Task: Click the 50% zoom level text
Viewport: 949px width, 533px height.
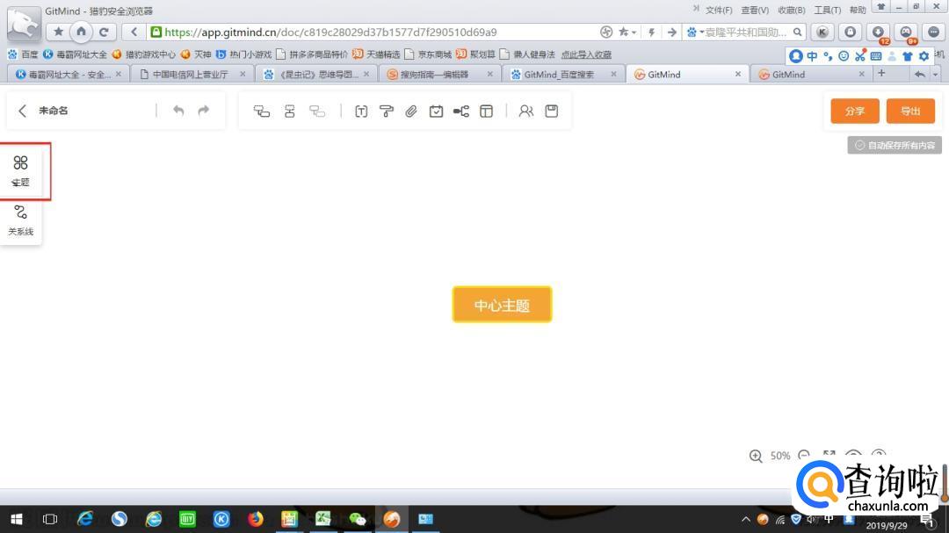Action: pos(780,456)
